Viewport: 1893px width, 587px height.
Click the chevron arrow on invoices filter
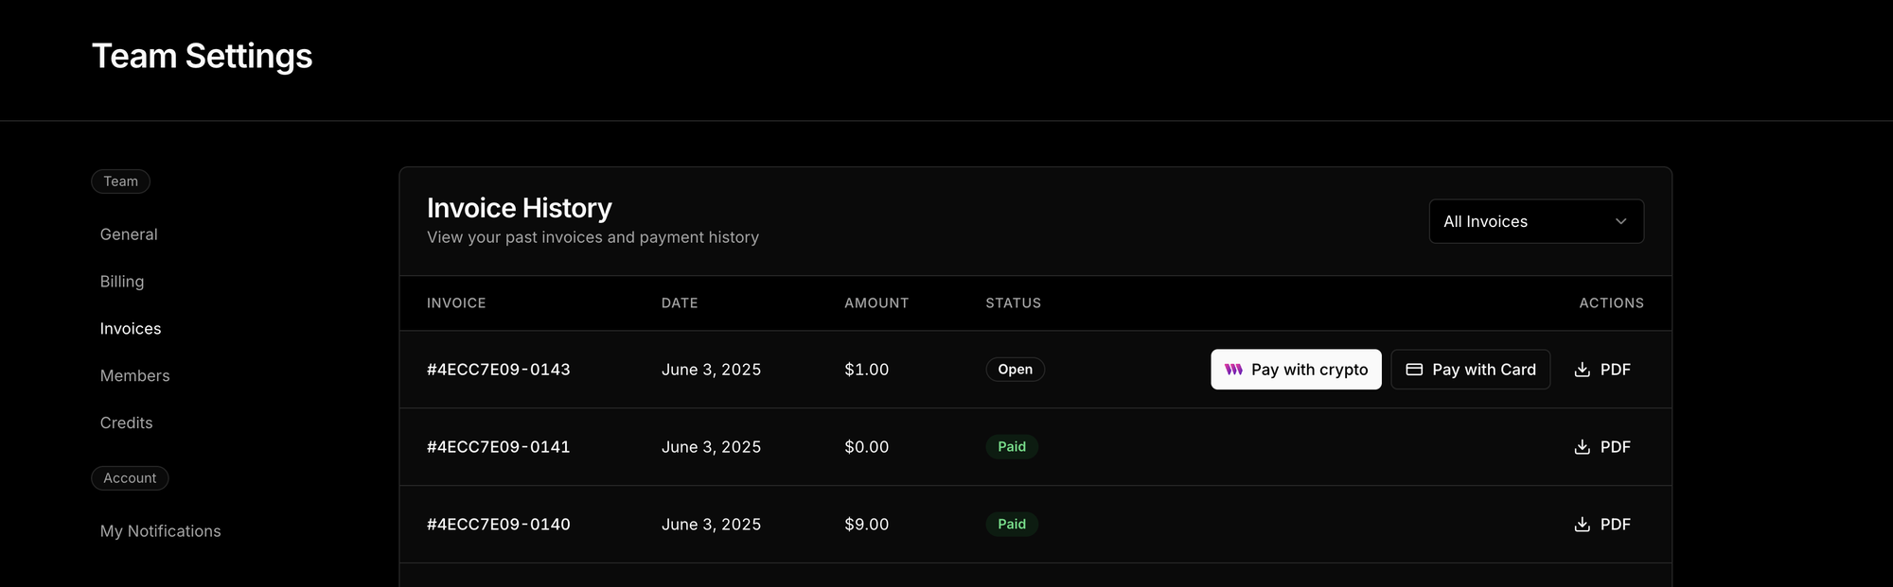[x=1620, y=221]
